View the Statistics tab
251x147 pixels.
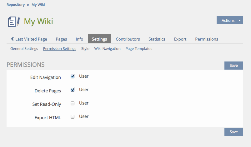157,39
